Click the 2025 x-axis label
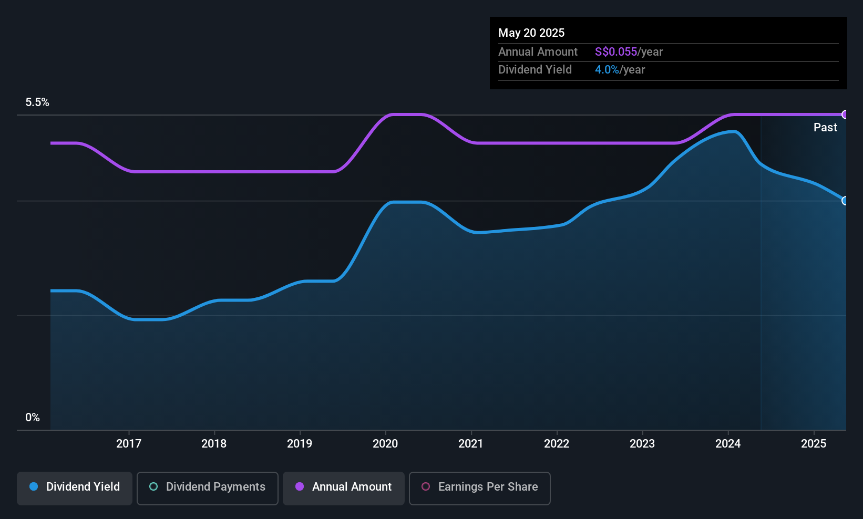Screen dimensions: 863x519 [814, 443]
